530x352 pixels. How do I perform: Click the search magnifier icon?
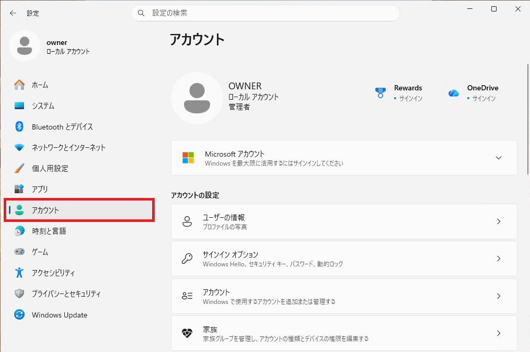pos(141,13)
